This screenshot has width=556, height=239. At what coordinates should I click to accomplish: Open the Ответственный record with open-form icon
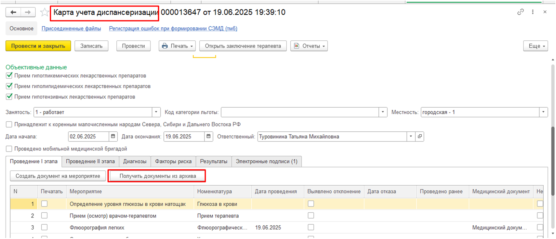[x=420, y=137]
